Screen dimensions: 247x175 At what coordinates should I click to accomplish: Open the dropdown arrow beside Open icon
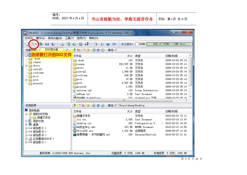pyautogui.click(x=36, y=44)
